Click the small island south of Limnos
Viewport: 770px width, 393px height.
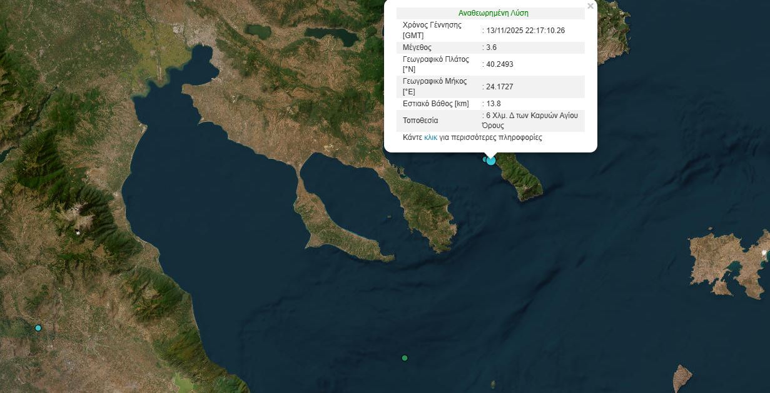(x=682, y=377)
